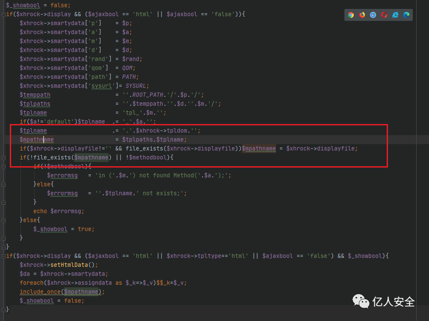
Task: Collapse fold at first if($xhrock->display line
Action: 3,14
